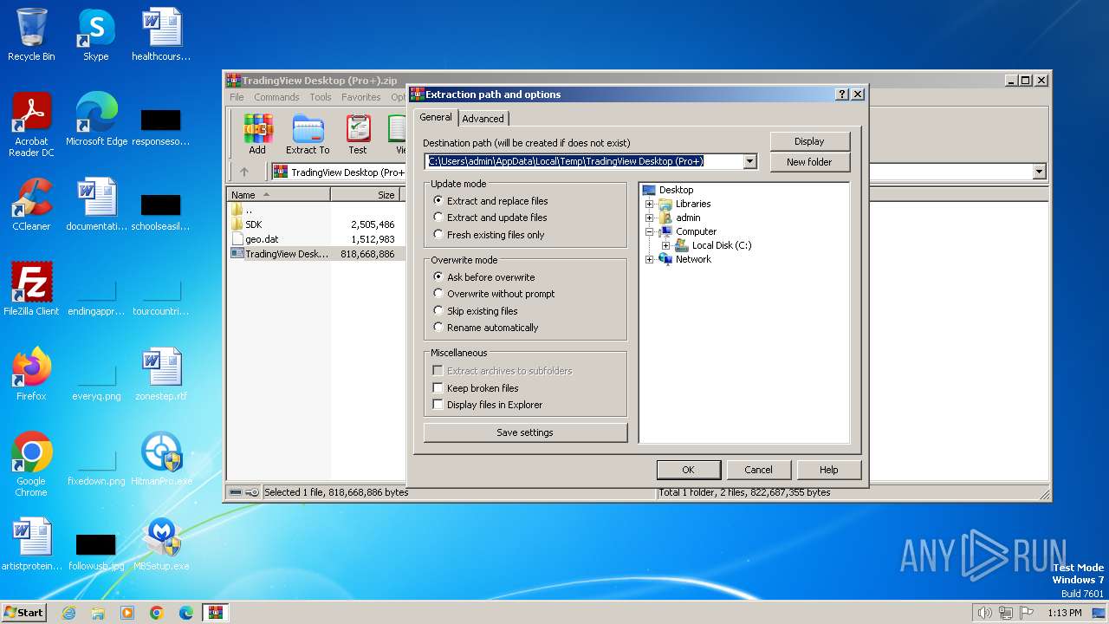Viewport: 1109px width, 624px height.
Task: Select Fresh existing files only option
Action: coord(490,235)
